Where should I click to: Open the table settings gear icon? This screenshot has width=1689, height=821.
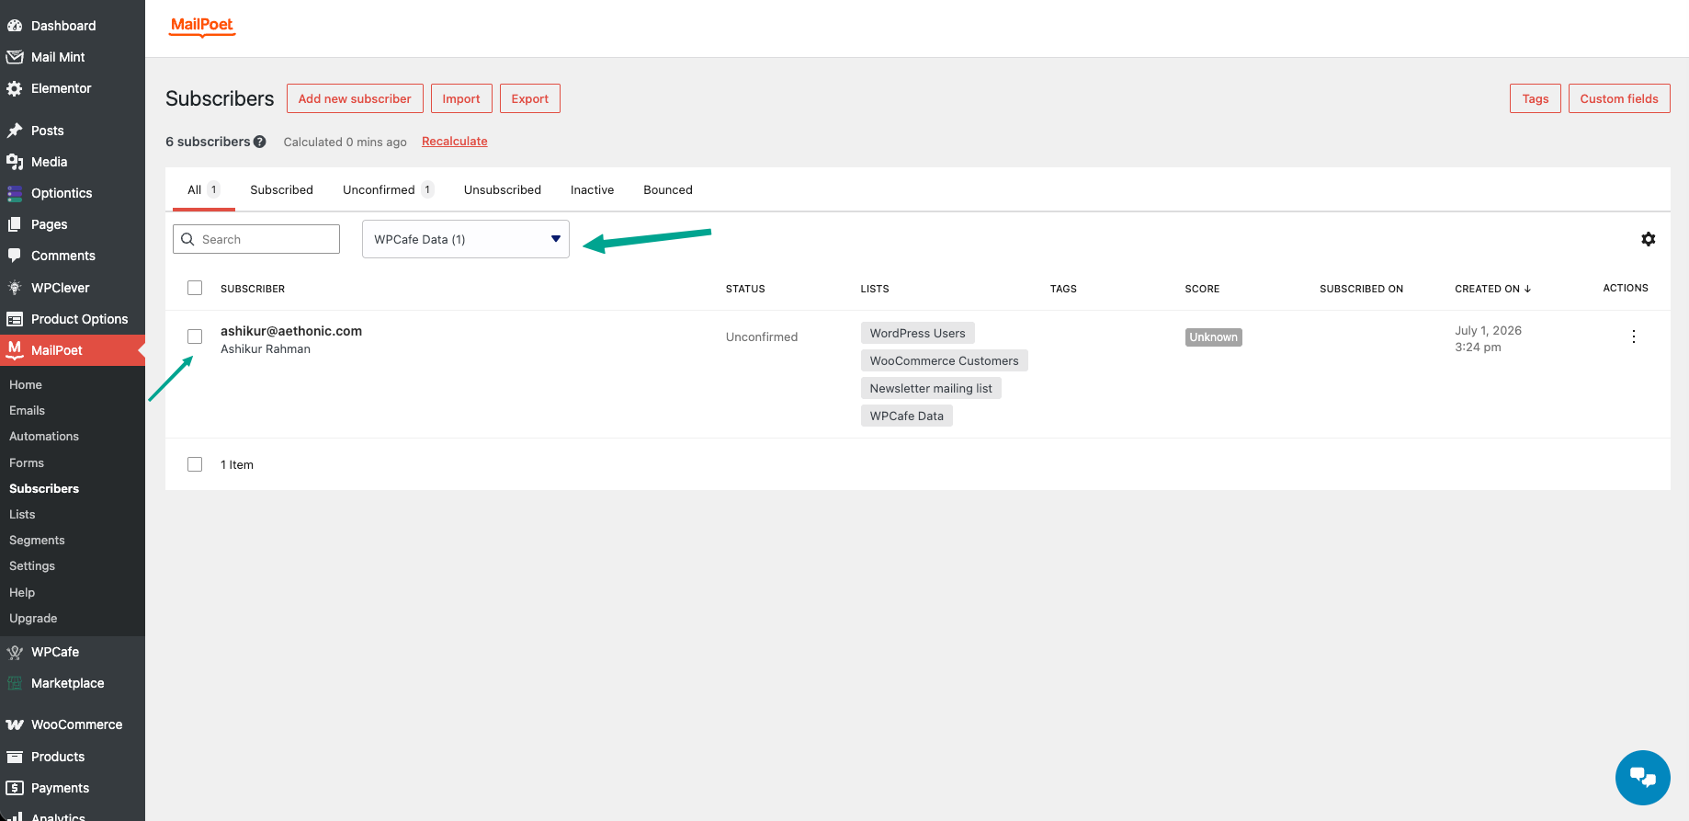(x=1649, y=239)
